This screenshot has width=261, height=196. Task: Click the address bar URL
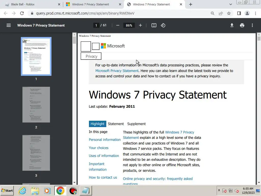tap(85, 13)
